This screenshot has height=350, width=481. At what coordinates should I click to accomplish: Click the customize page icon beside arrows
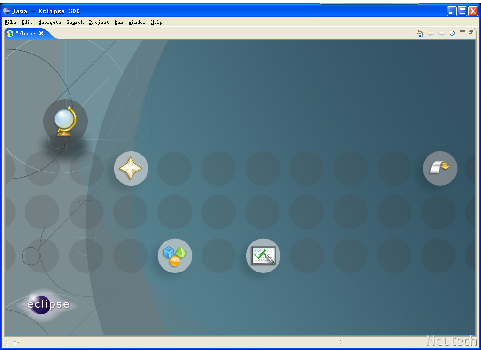click(x=452, y=33)
